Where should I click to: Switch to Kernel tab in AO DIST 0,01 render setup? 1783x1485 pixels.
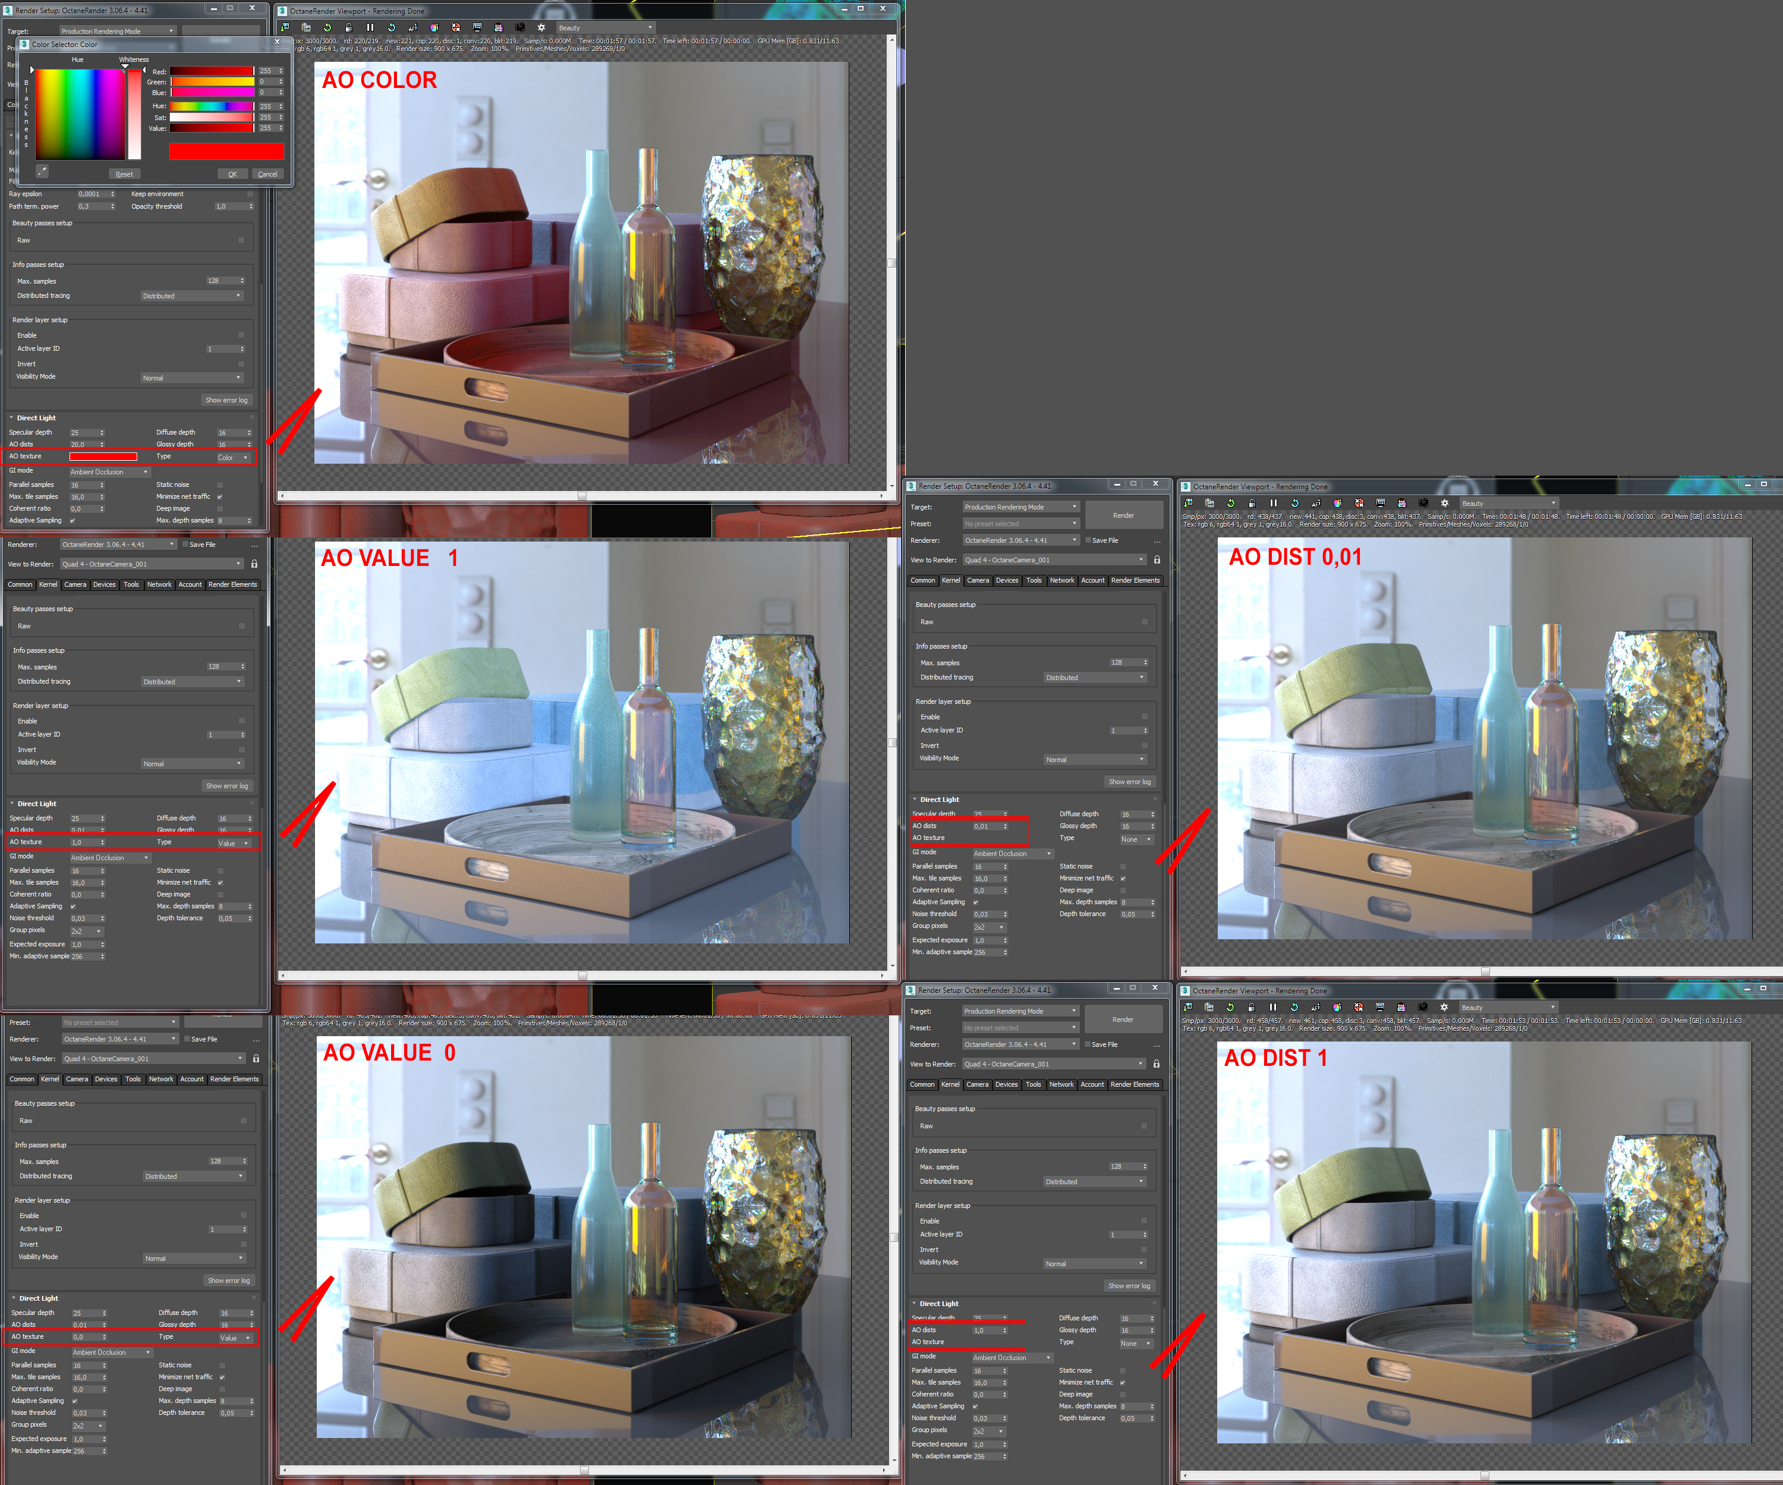[x=951, y=581]
